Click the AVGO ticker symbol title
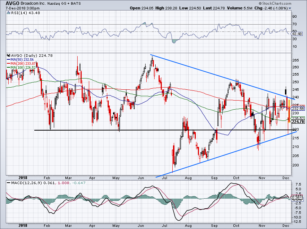Image resolution: width=307 pixels, height=229 pixels. (12, 3)
